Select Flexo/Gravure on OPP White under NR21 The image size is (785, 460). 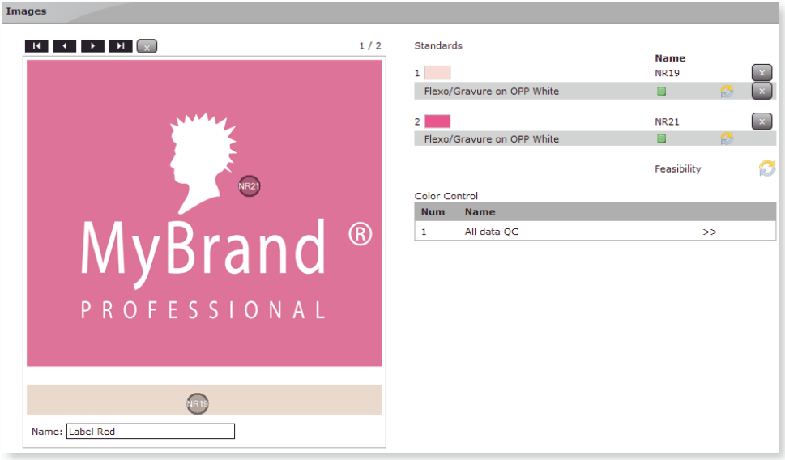click(x=491, y=139)
